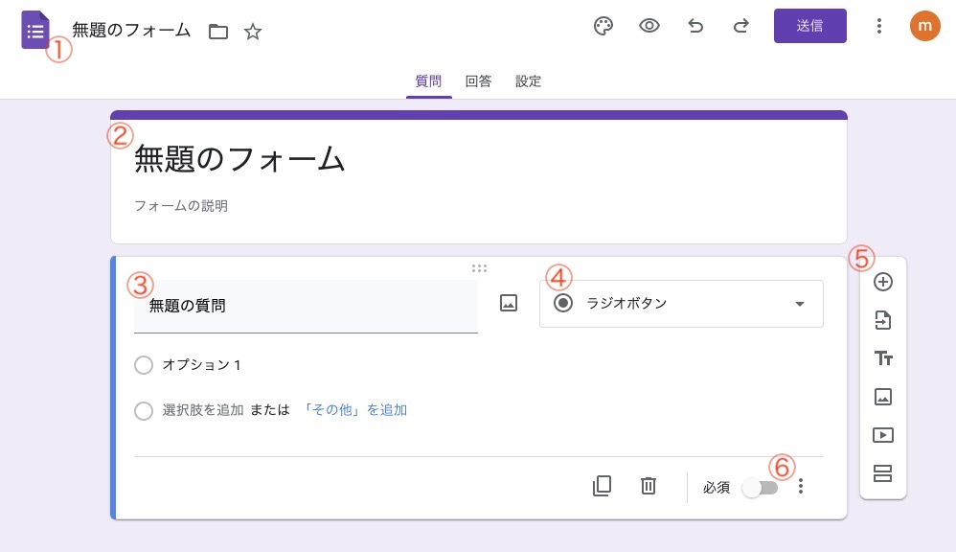Click the redo arrow

(740, 26)
